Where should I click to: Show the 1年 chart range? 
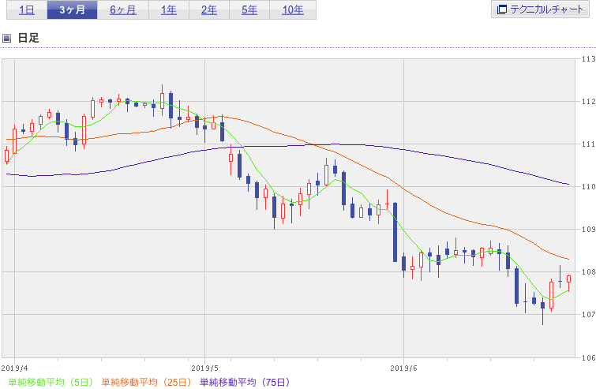pos(169,10)
